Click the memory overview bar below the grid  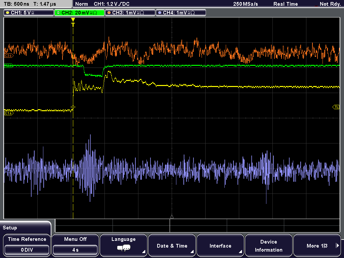point(198,225)
